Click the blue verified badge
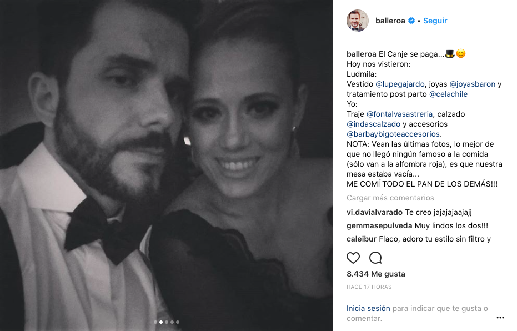 click(x=411, y=21)
